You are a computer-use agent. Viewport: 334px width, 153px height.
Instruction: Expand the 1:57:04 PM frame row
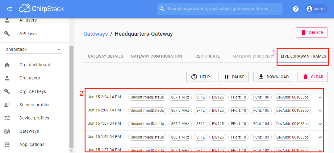tap(320, 124)
